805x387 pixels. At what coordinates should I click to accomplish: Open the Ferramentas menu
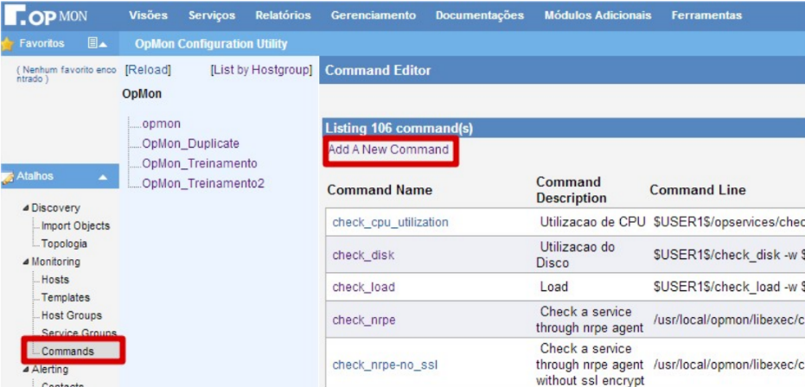pos(706,16)
